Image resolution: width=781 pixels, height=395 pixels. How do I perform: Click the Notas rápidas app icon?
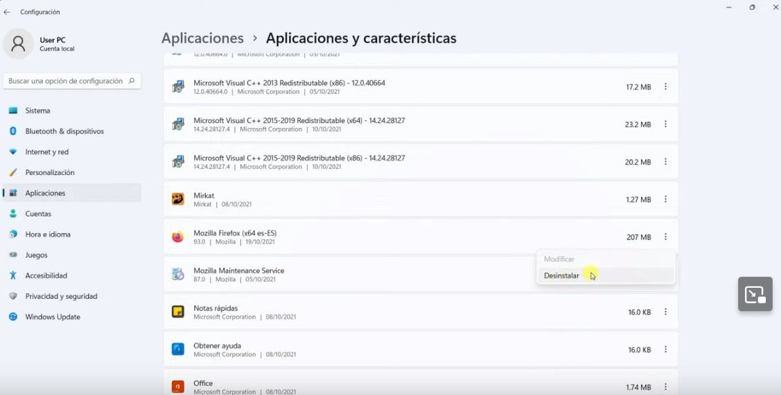pyautogui.click(x=178, y=312)
